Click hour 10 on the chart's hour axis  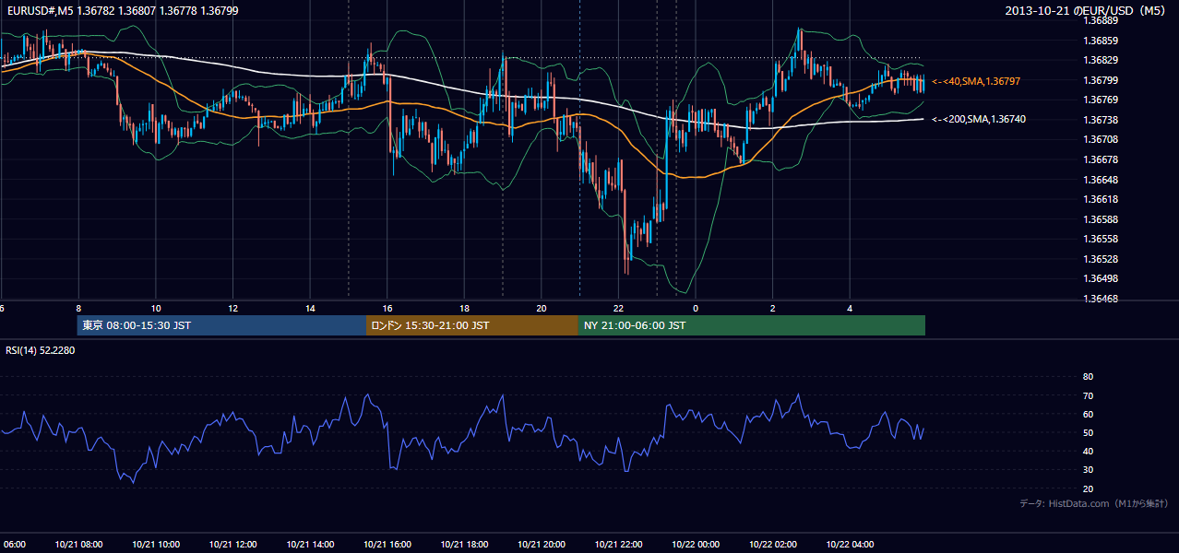pyautogui.click(x=156, y=308)
